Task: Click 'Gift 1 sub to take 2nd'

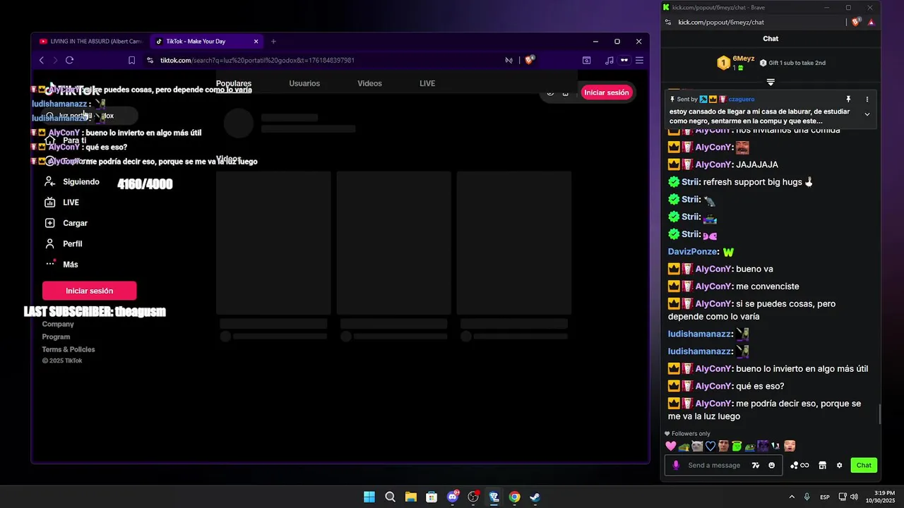Action: tap(792, 63)
